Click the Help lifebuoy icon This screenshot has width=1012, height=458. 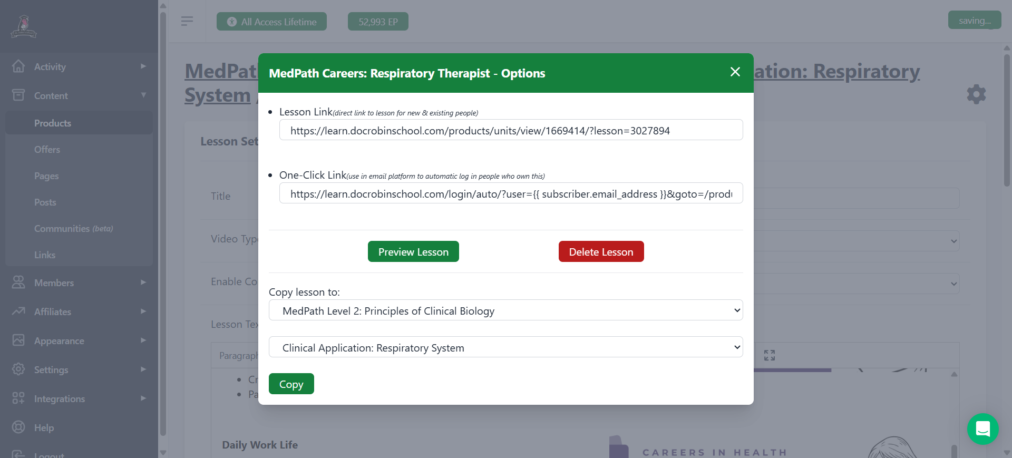click(18, 427)
